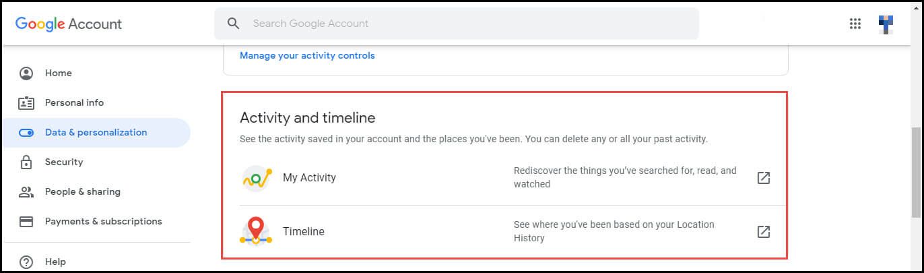Open Timeline external link icon
Screen dimensions: 924x273
[x=764, y=232]
